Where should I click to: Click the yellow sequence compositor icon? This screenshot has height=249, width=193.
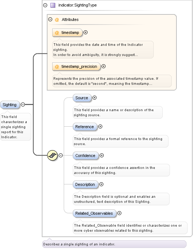pos(53,155)
